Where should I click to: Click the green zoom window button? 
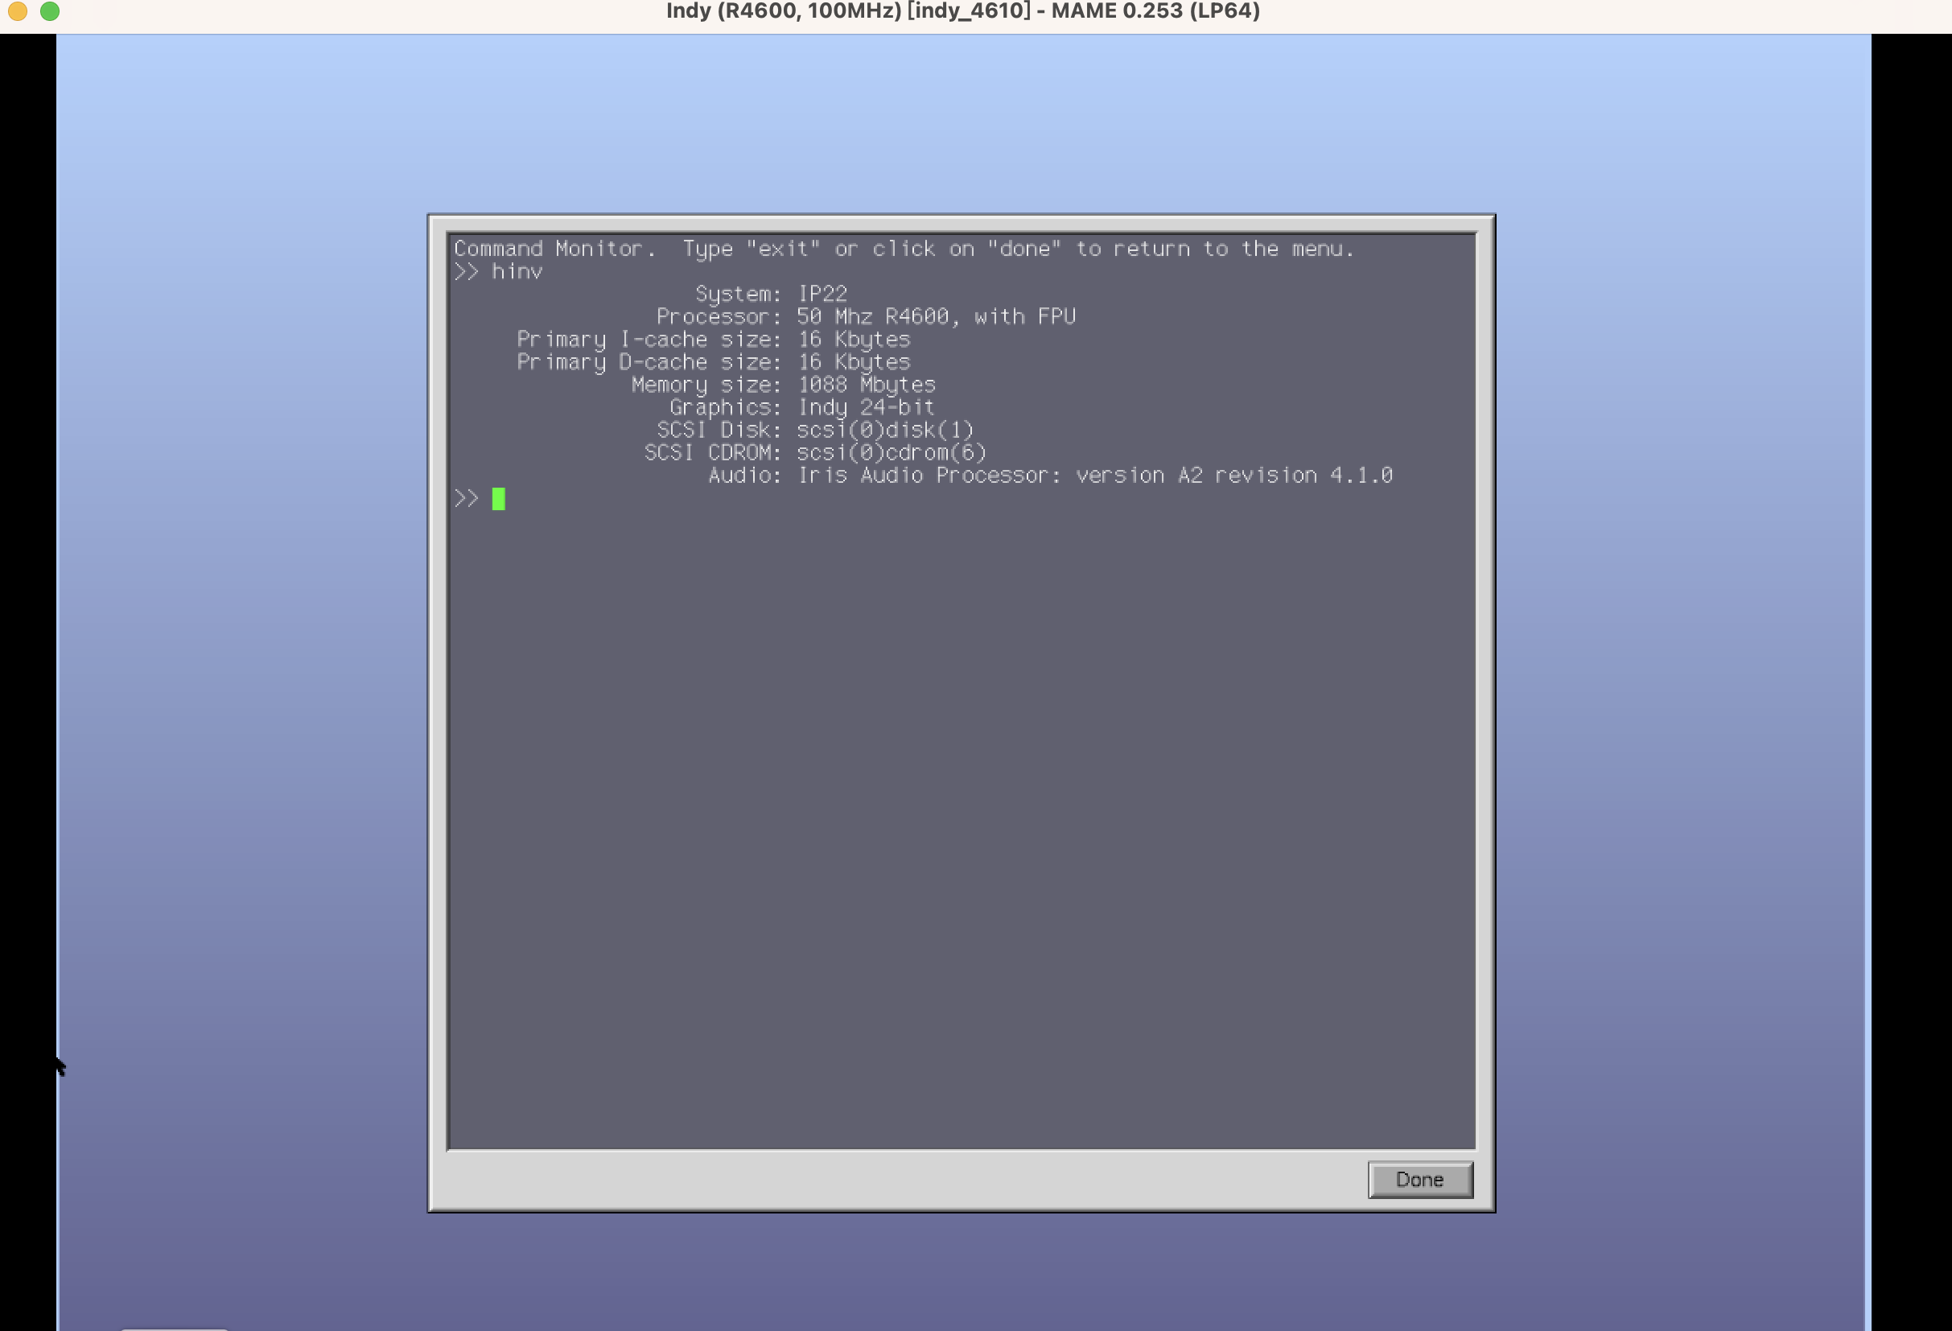tap(51, 11)
